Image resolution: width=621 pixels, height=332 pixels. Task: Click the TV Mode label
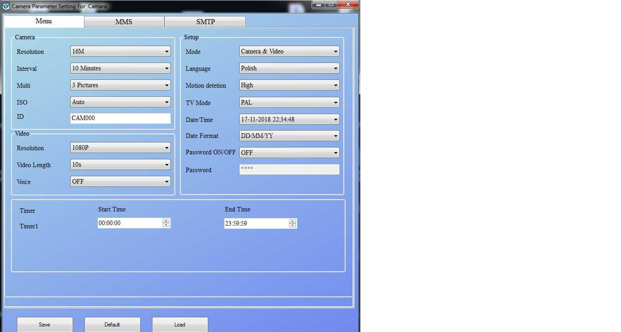(198, 103)
